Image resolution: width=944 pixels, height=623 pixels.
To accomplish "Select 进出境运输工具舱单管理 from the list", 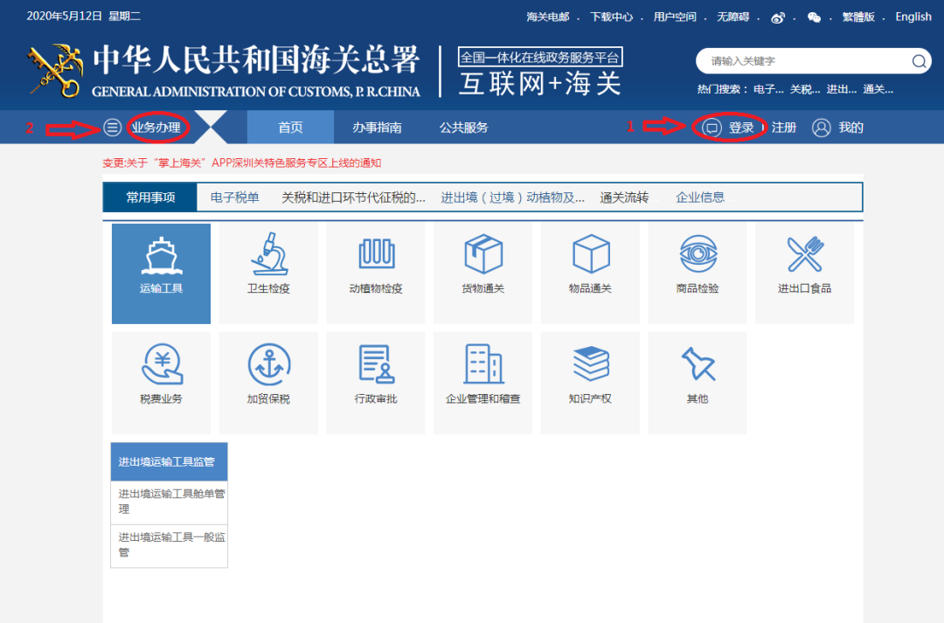I will coord(169,499).
